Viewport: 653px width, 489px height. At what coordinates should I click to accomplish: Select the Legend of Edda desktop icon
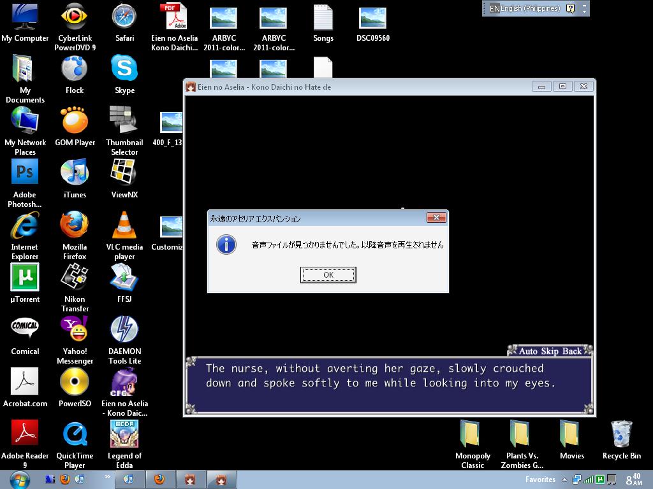(x=124, y=445)
